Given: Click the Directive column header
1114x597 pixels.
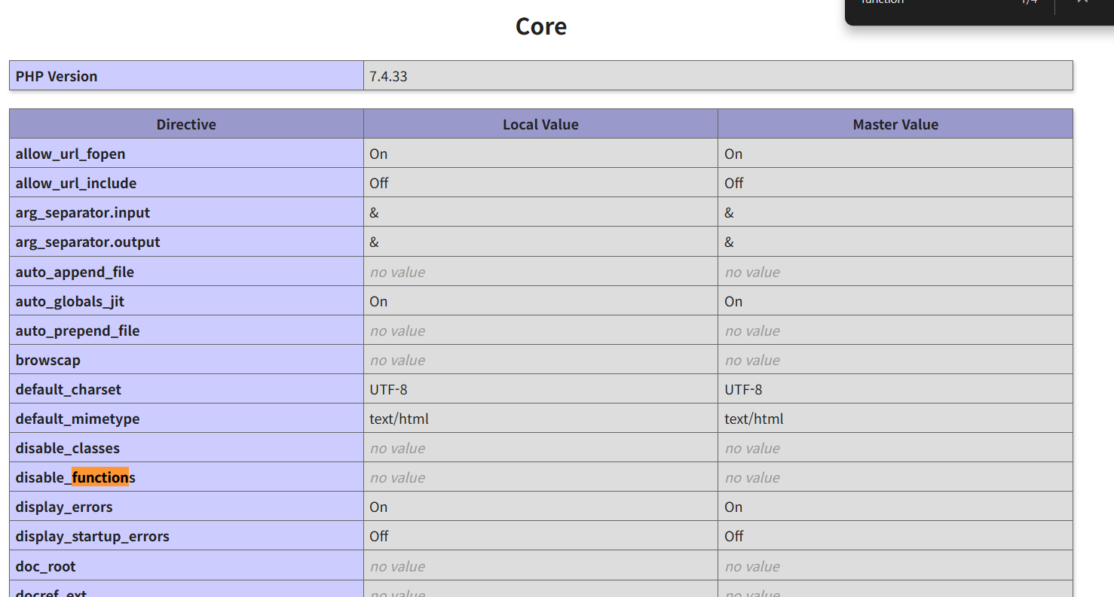Looking at the screenshot, I should (186, 124).
